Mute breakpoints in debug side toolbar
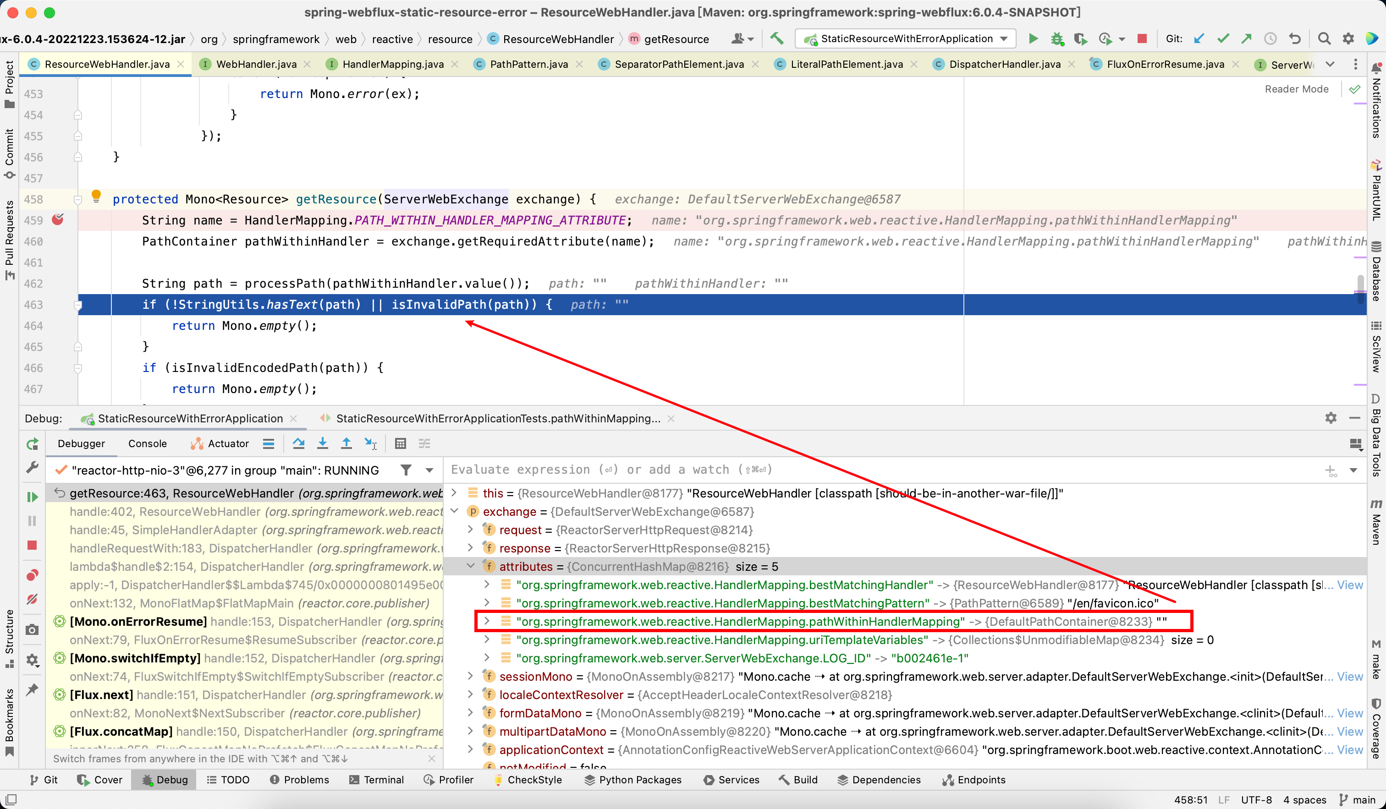1386x809 pixels. tap(33, 599)
